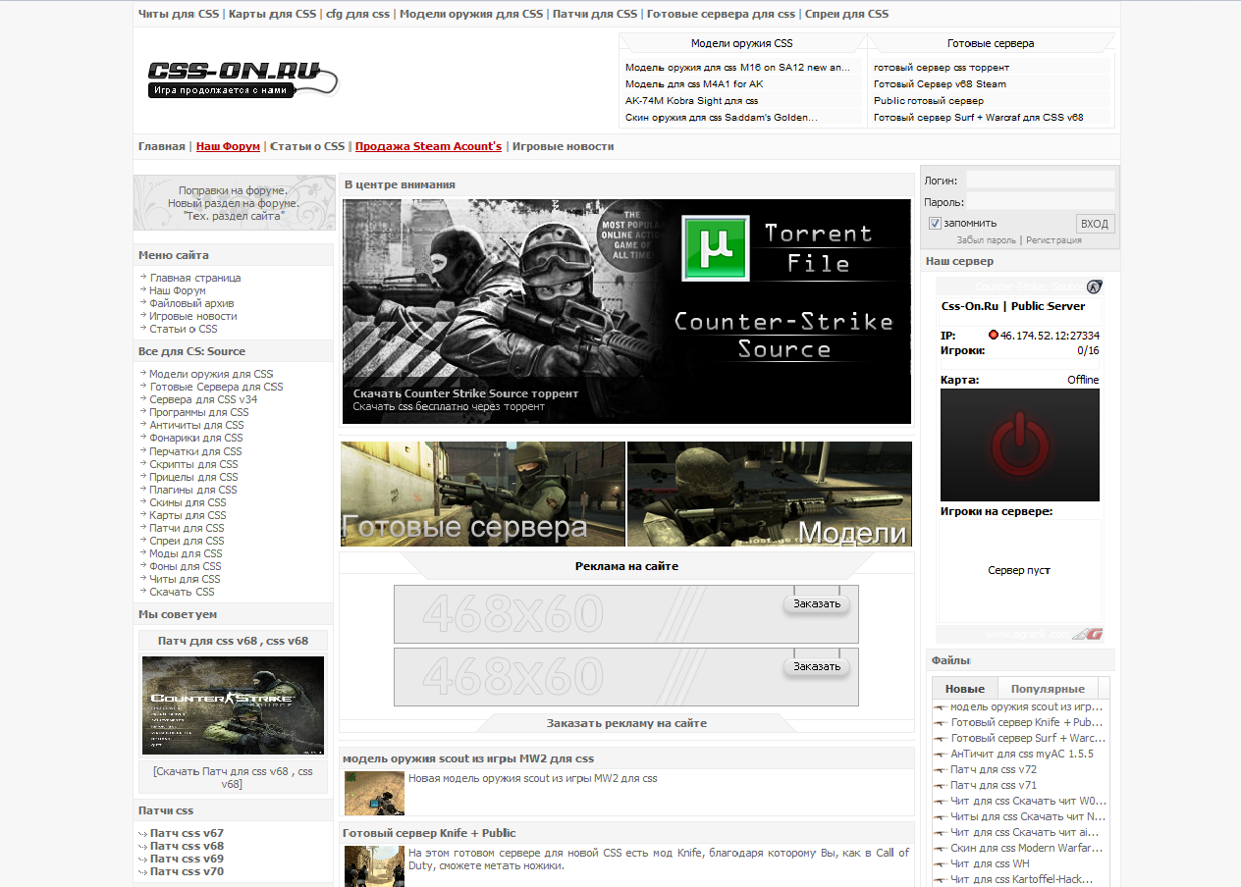The height and width of the screenshot is (887, 1241).
Task: Open top link 'Готовые сервера для css'
Action: click(721, 14)
